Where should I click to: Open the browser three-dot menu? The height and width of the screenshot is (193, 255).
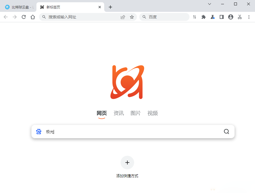click(249, 17)
